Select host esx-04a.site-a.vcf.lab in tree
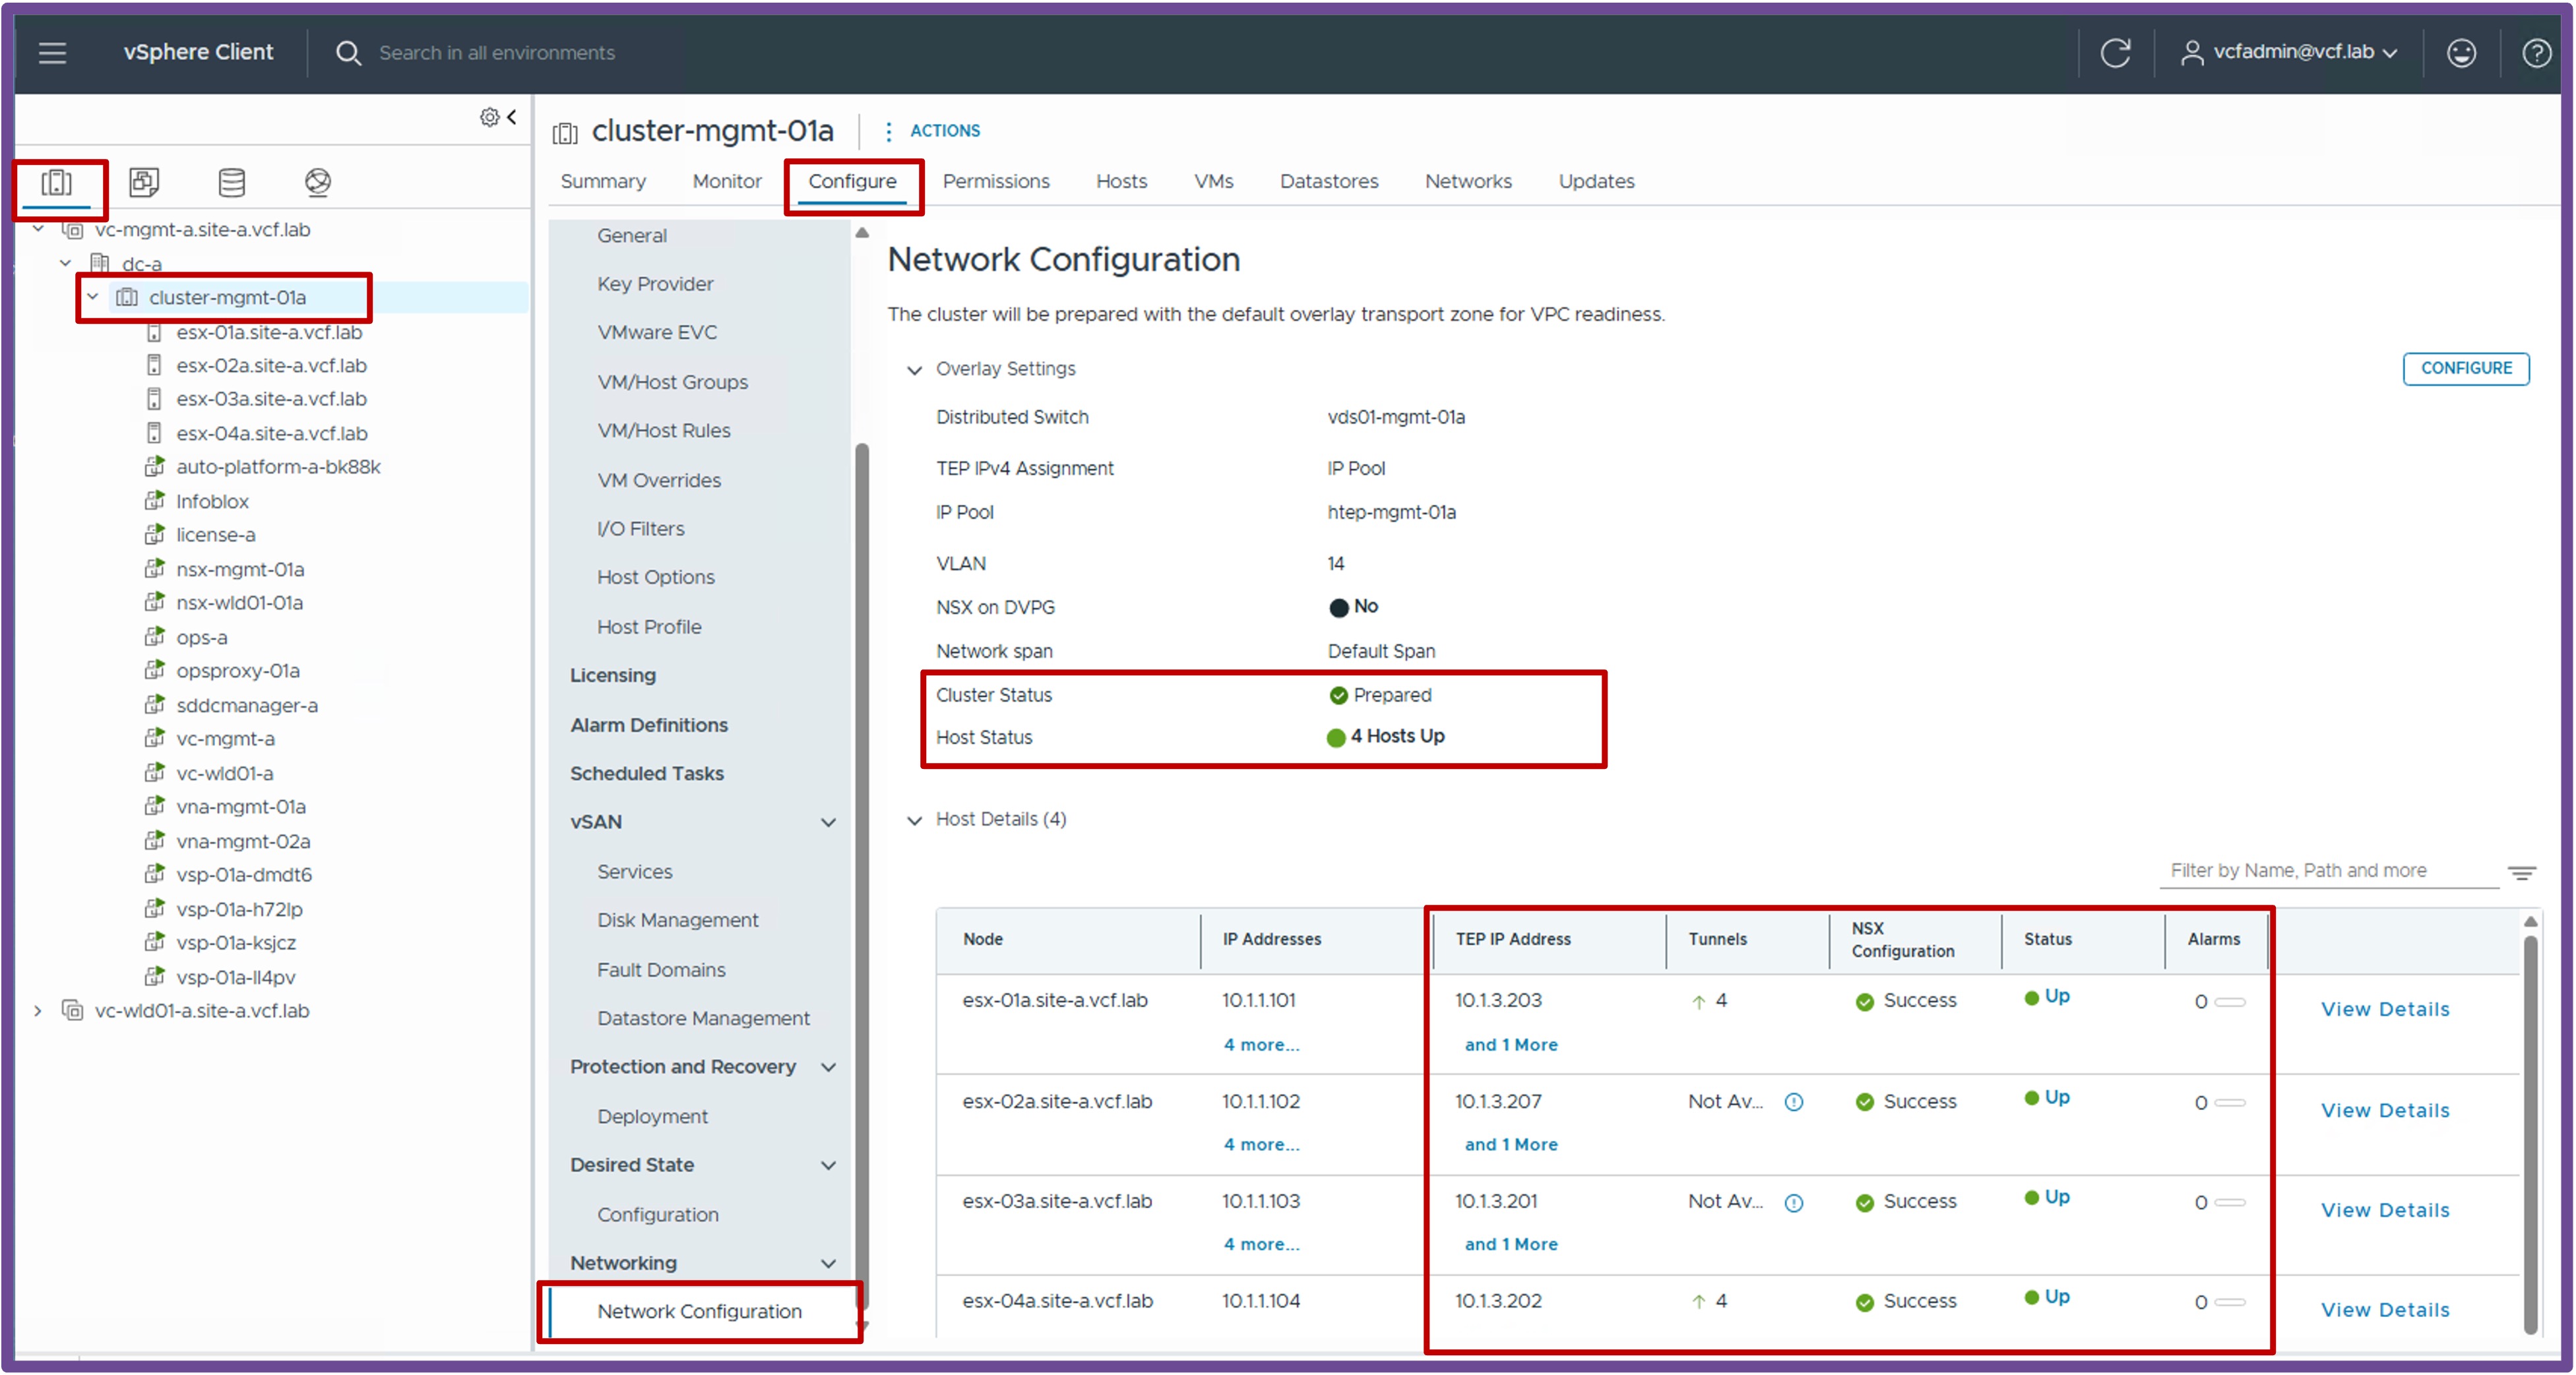This screenshot has width=2576, height=1375. (272, 433)
